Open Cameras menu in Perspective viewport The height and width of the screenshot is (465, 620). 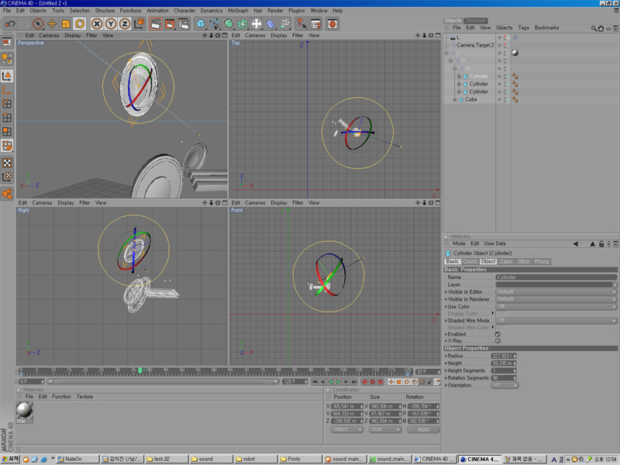click(49, 36)
